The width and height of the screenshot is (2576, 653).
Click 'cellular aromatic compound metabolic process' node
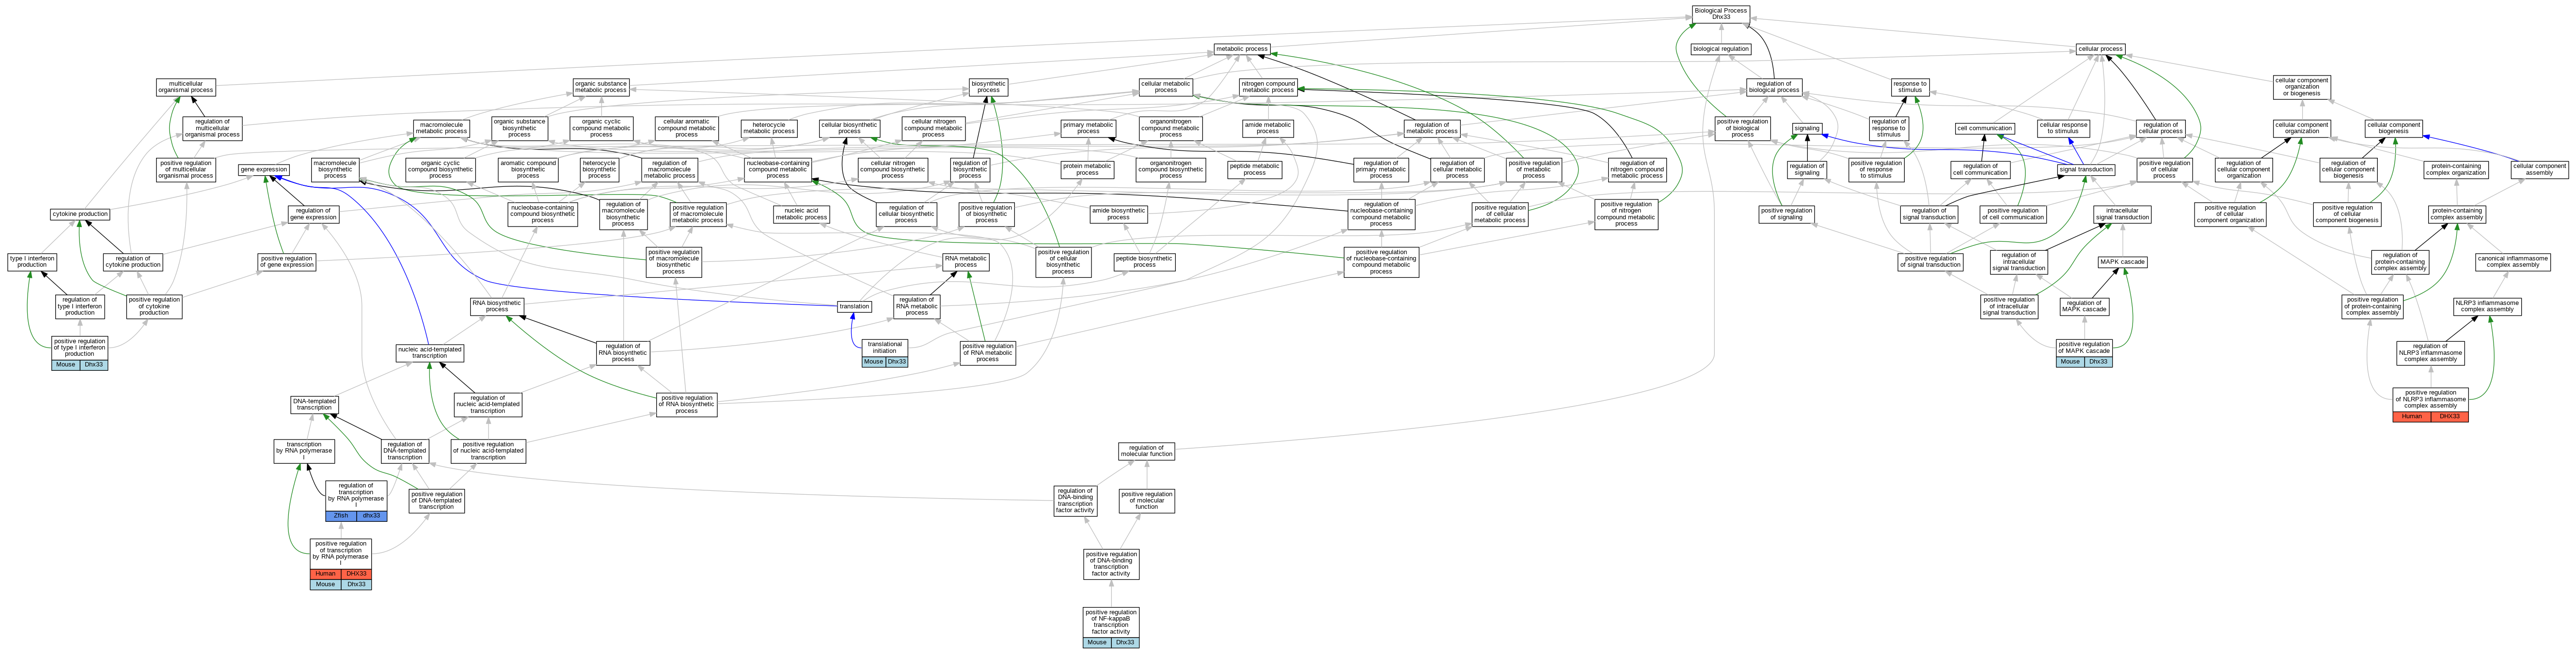point(686,128)
